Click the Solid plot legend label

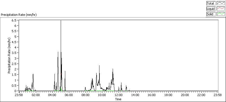tap(211, 14)
